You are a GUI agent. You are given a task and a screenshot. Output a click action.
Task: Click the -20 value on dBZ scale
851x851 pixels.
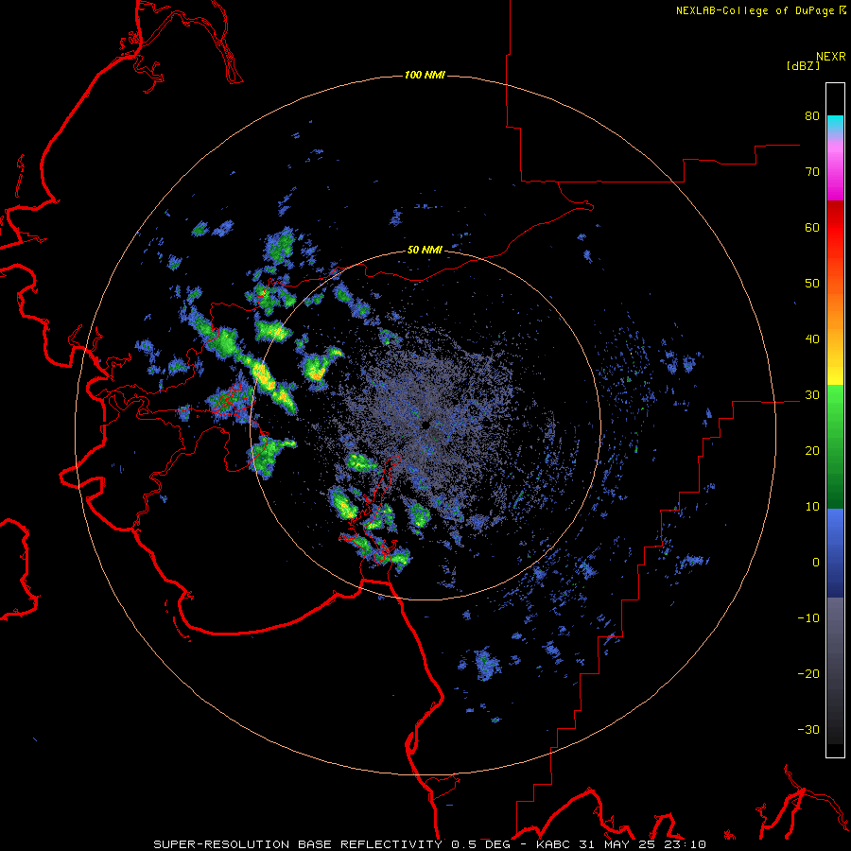(808, 674)
